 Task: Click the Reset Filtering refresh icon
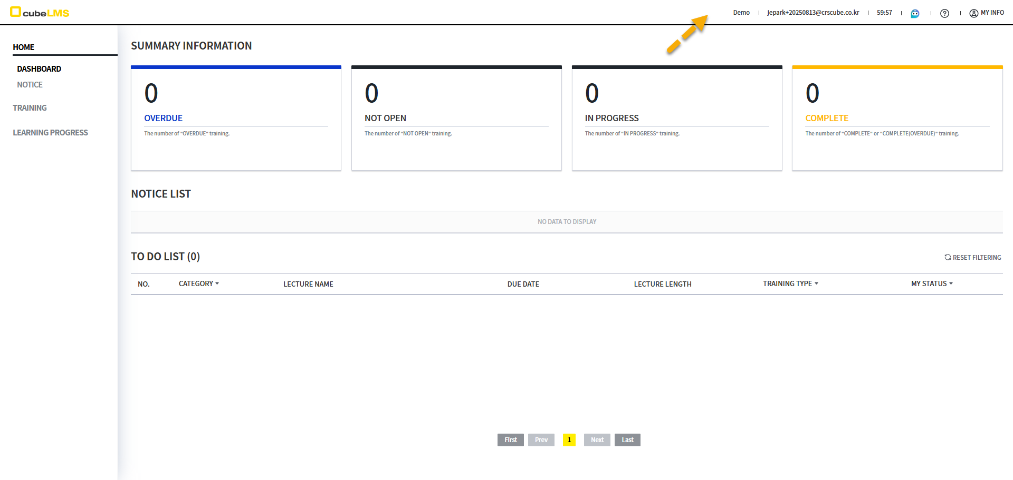pyautogui.click(x=948, y=257)
